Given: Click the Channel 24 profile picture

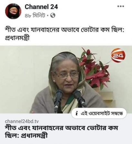Looking at the screenshot, I should pos(13,11).
